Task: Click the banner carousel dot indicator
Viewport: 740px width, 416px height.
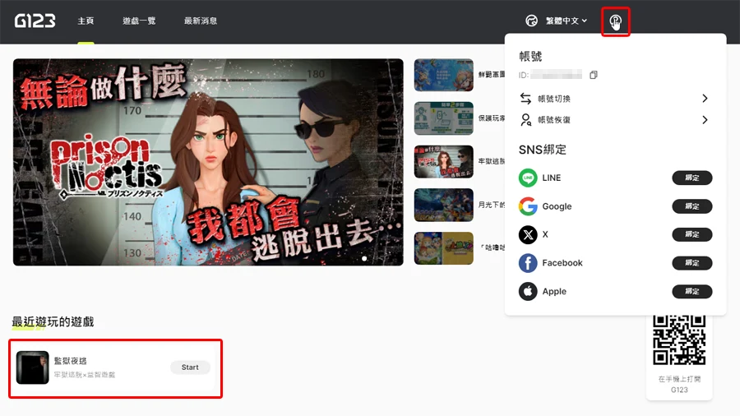Action: coord(364,258)
